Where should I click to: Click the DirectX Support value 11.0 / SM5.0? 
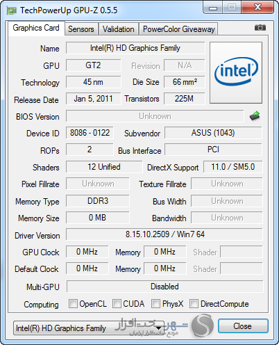click(x=233, y=167)
